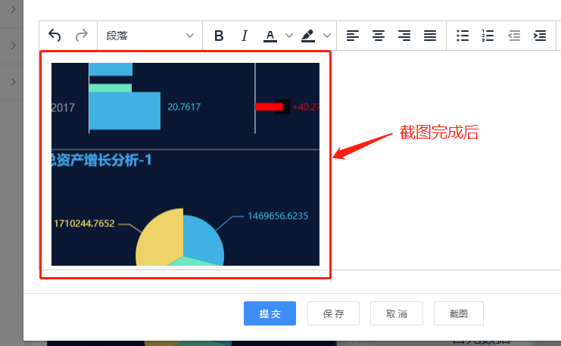Select the inserted screenshot image in editor

coord(185,164)
